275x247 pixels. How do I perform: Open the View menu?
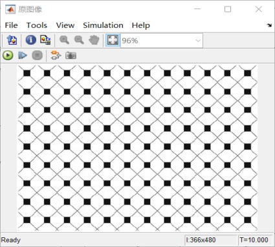[x=65, y=25]
